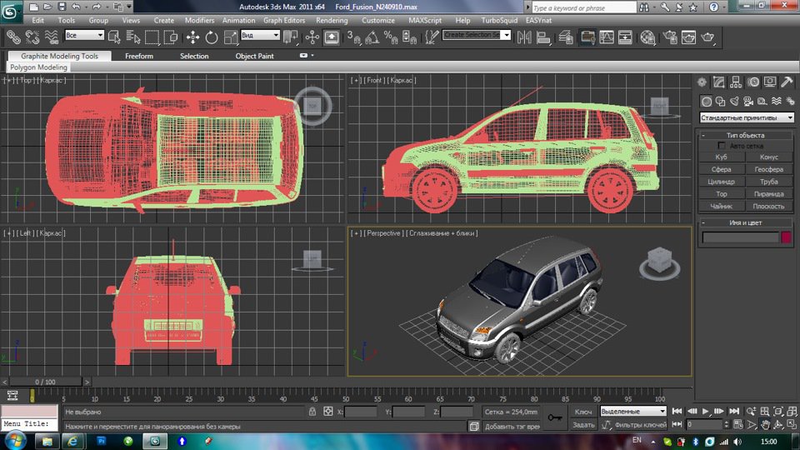Select the Lights category icon
The height and width of the screenshot is (450, 800).
[734, 101]
